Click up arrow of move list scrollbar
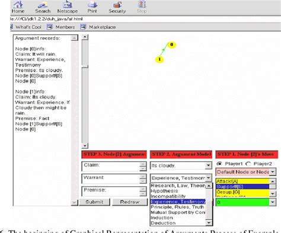 (273, 181)
